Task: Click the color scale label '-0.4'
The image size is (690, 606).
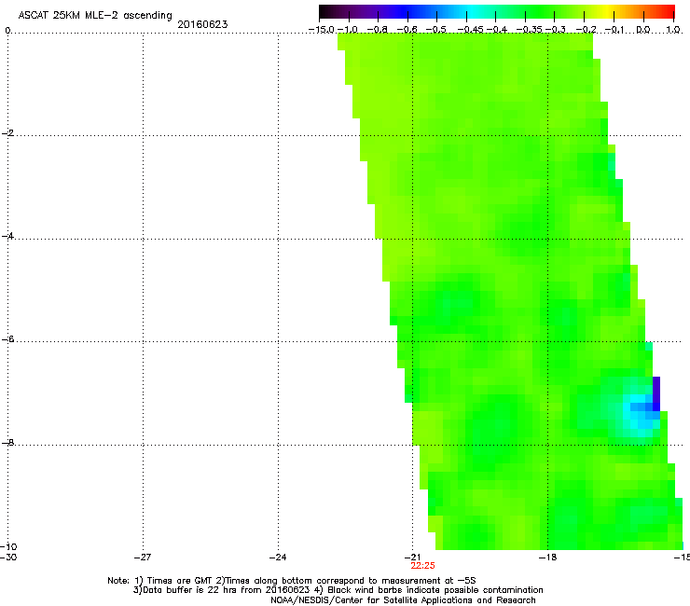Action: (x=496, y=30)
